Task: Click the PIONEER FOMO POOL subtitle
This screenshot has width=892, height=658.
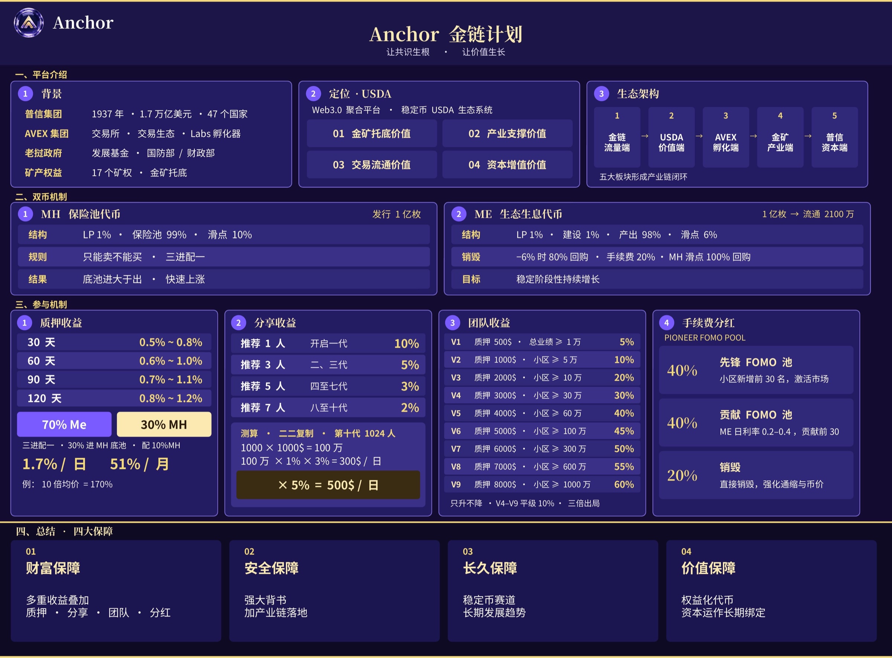Action: point(705,338)
